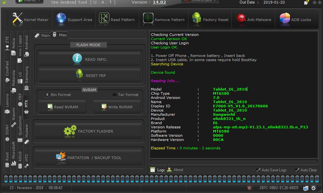Open the Kernel Maker tool
Screen dimensions: 323x193
pos(30,19)
